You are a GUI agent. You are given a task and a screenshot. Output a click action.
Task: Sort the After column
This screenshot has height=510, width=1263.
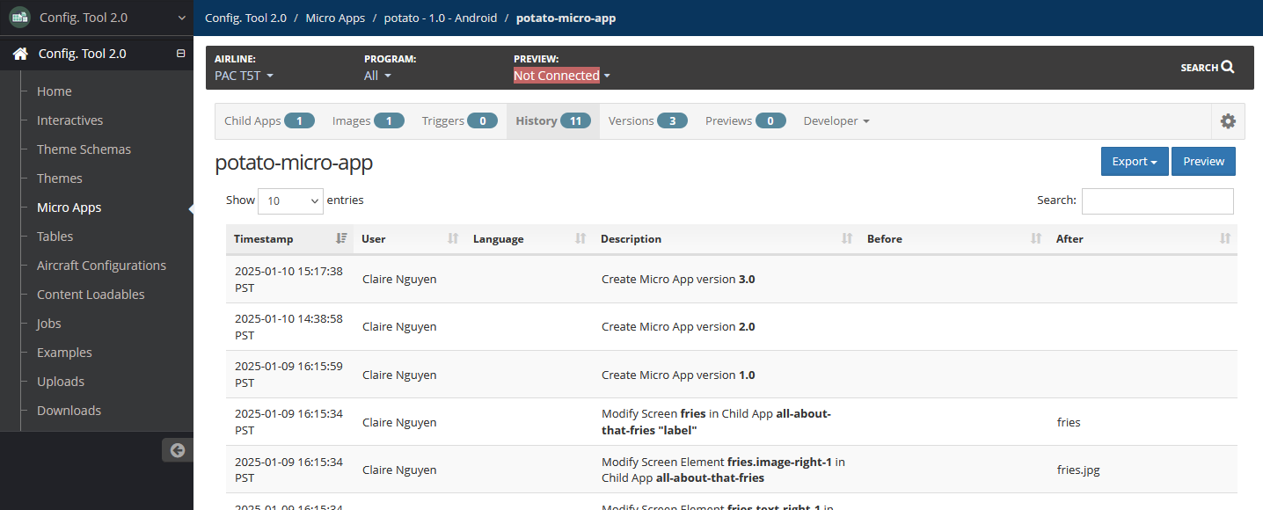click(1224, 238)
